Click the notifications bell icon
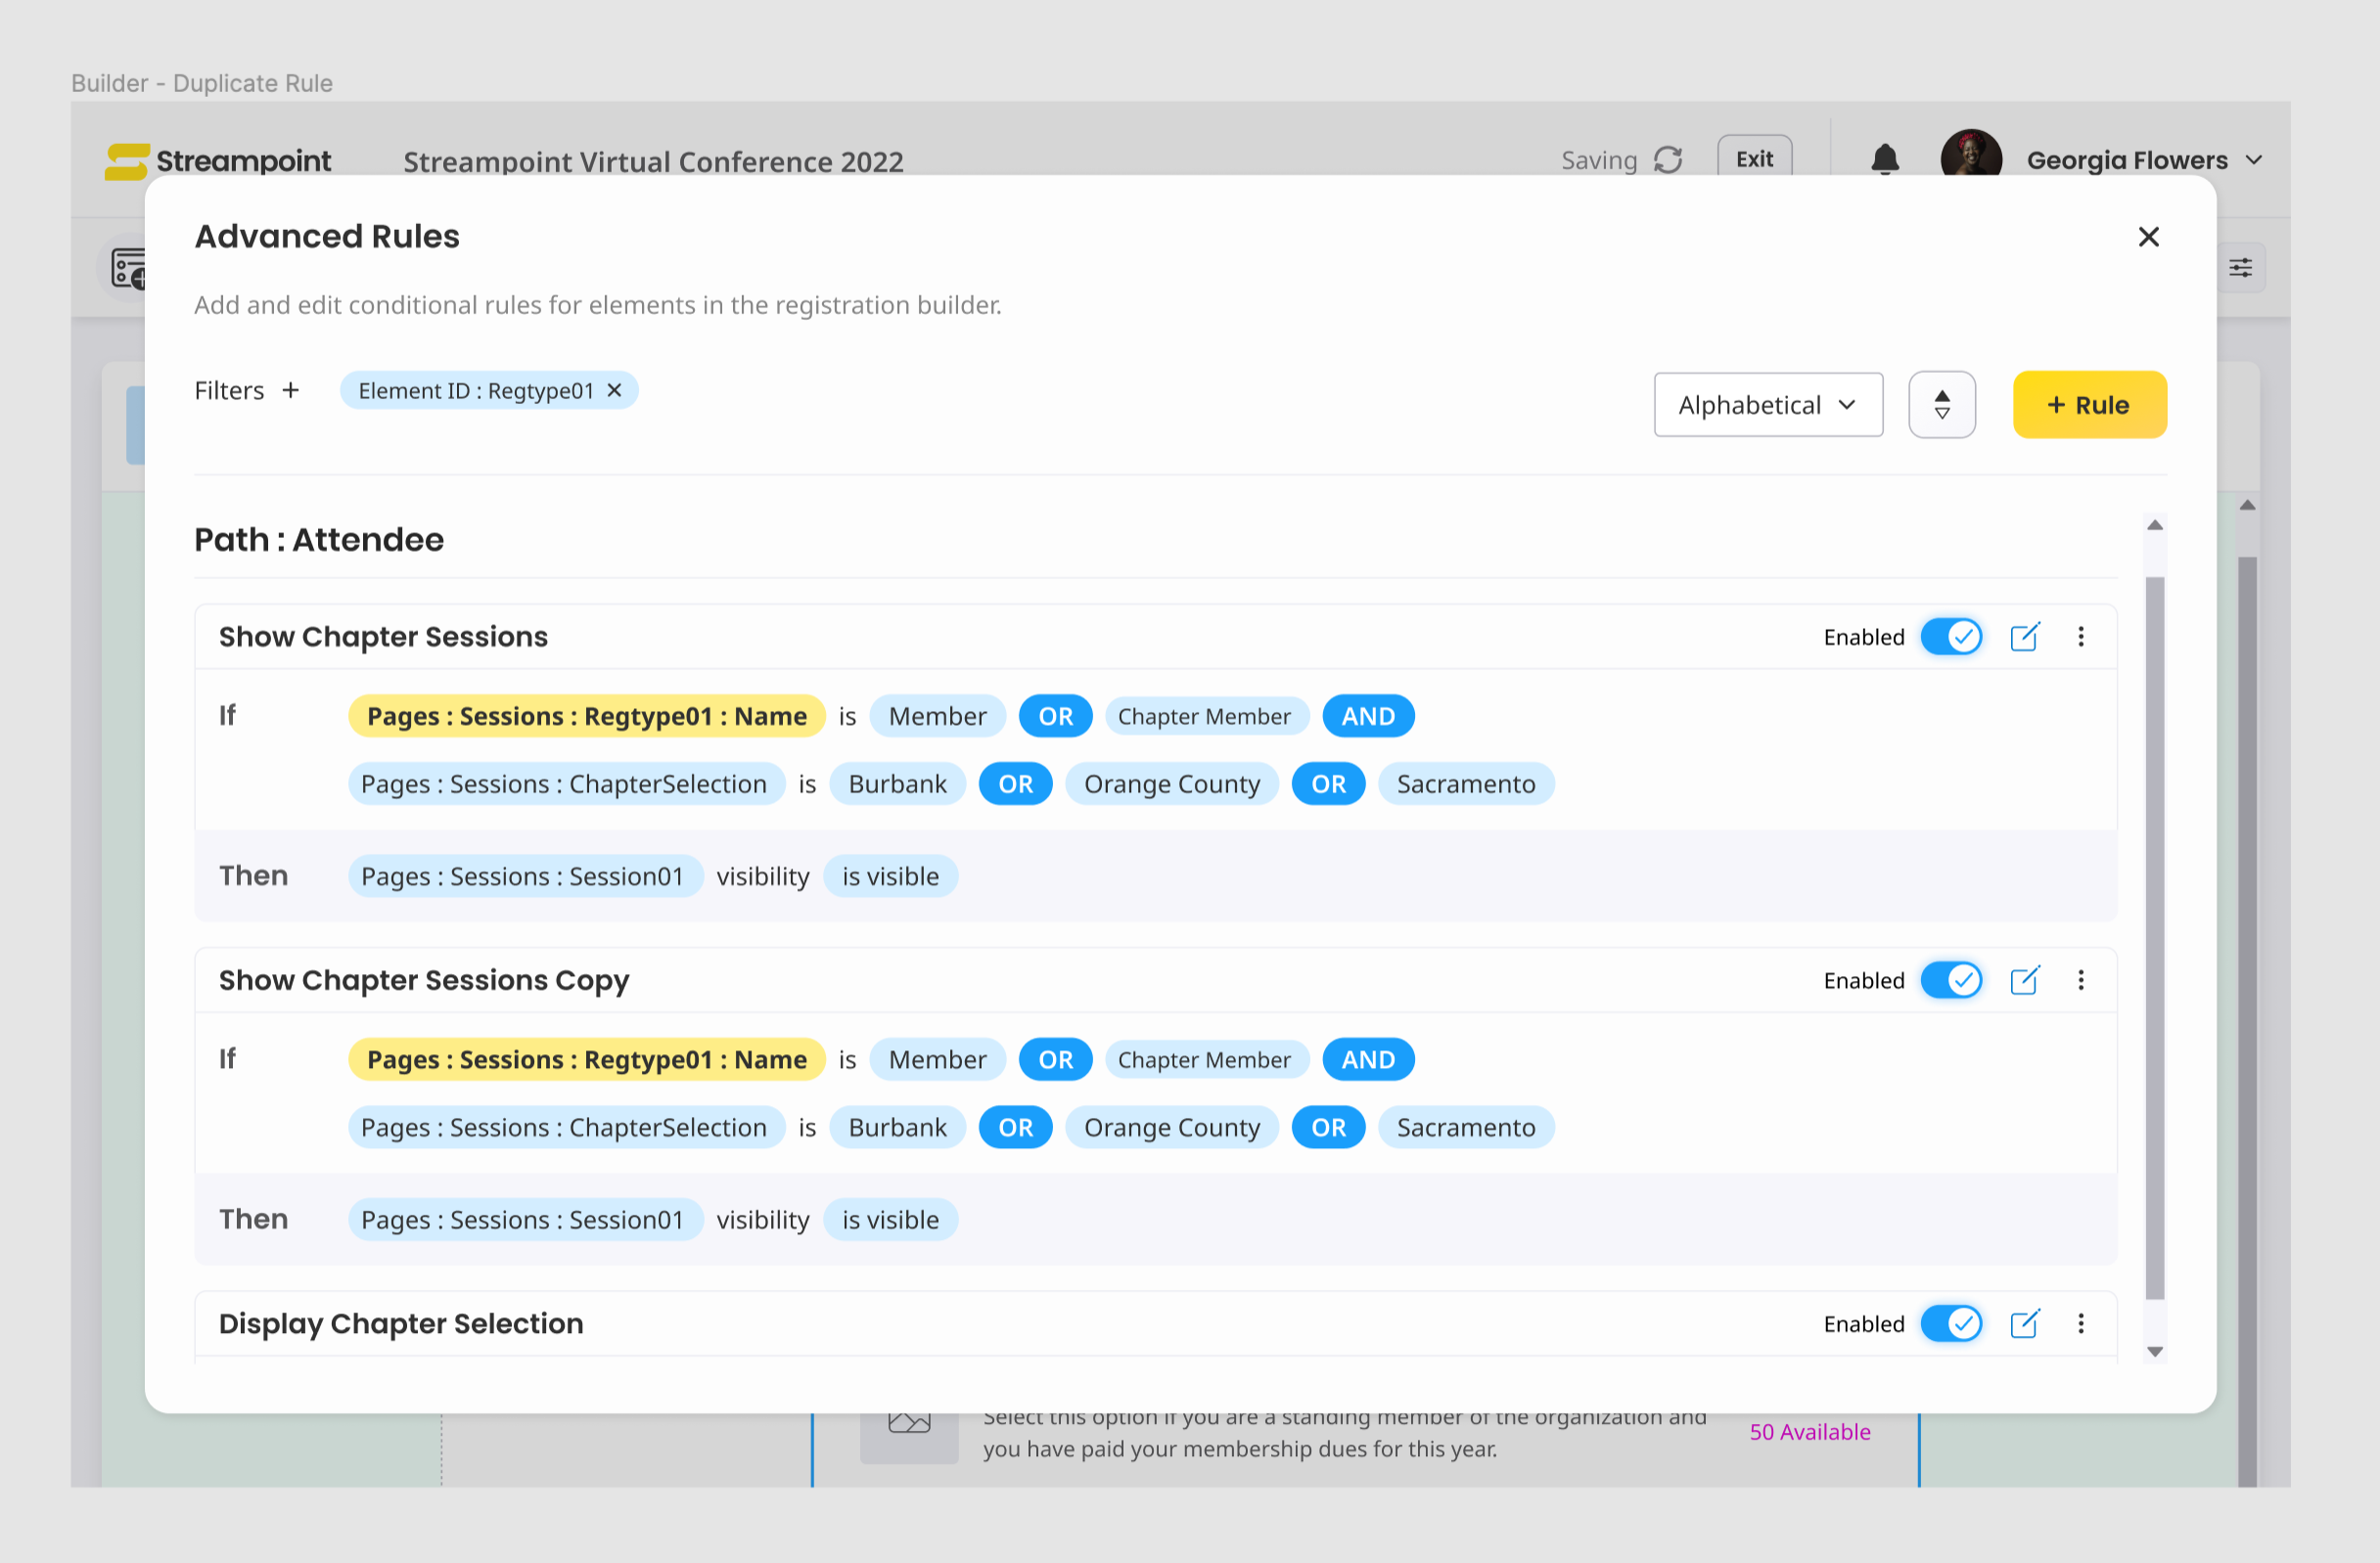2380x1563 pixels. pos(1884,159)
